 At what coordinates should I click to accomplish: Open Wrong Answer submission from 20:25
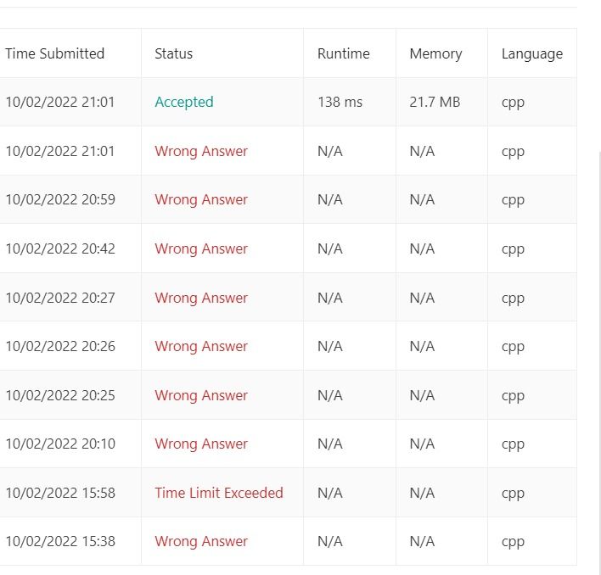click(201, 395)
